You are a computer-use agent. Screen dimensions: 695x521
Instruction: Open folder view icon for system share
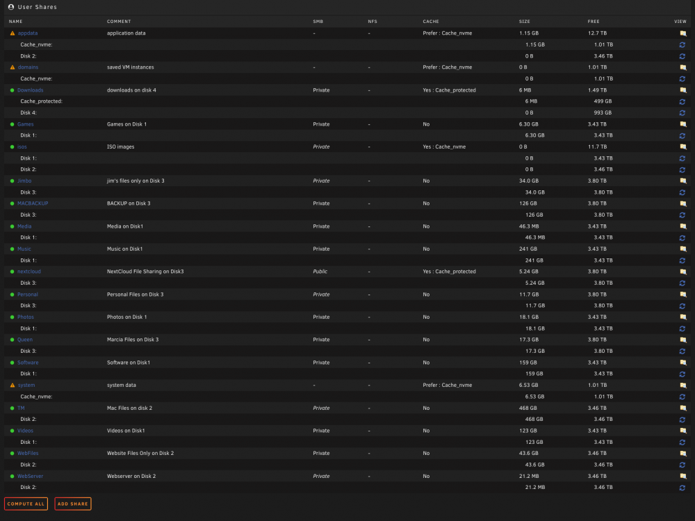tap(682, 385)
